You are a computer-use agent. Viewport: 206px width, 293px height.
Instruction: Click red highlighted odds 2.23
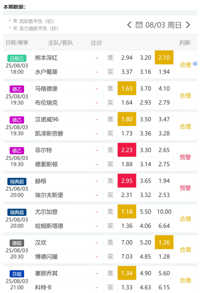[127, 150]
